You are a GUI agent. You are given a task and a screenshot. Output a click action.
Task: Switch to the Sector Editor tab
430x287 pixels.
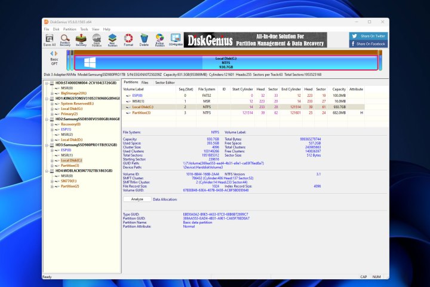click(165, 82)
